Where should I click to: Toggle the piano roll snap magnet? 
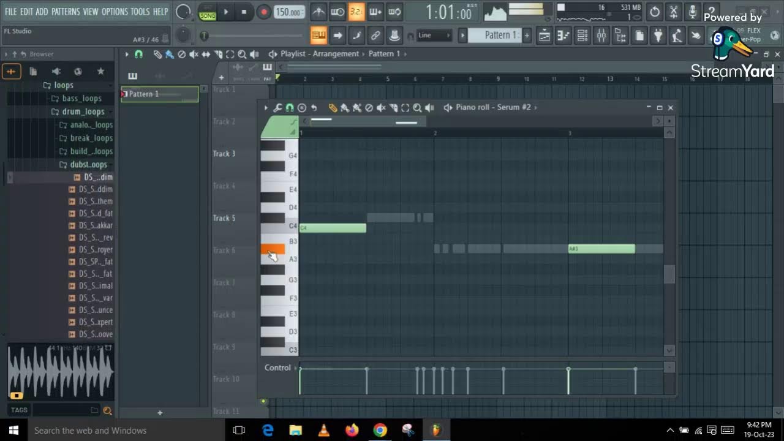(x=289, y=108)
